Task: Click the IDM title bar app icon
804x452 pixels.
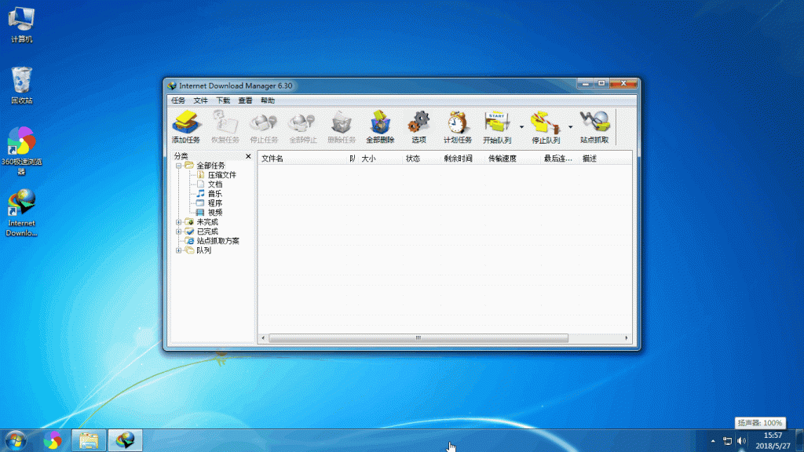Action: (172, 86)
